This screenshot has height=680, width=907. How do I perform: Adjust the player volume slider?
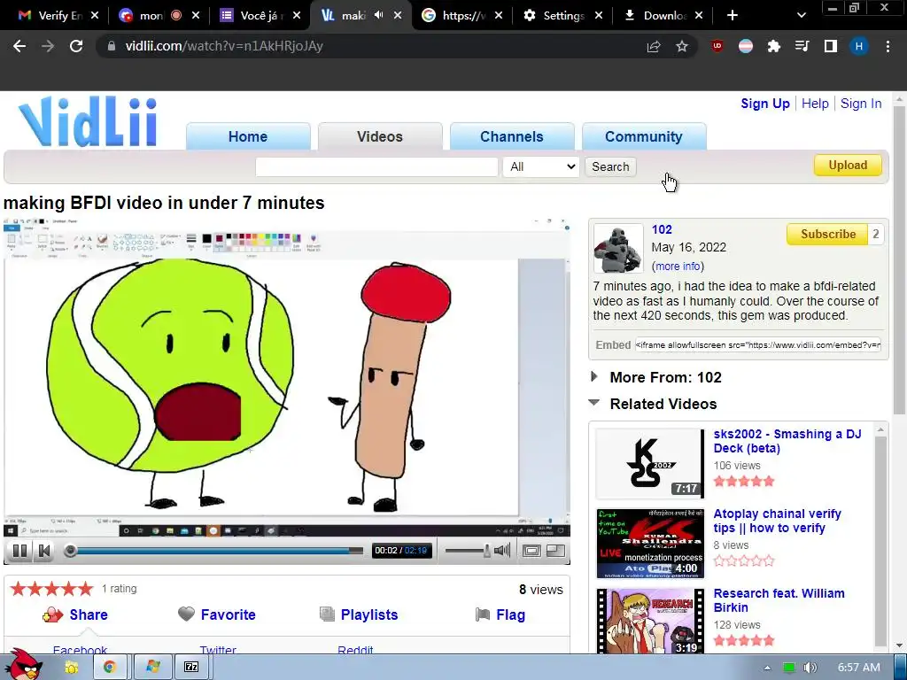(x=468, y=551)
